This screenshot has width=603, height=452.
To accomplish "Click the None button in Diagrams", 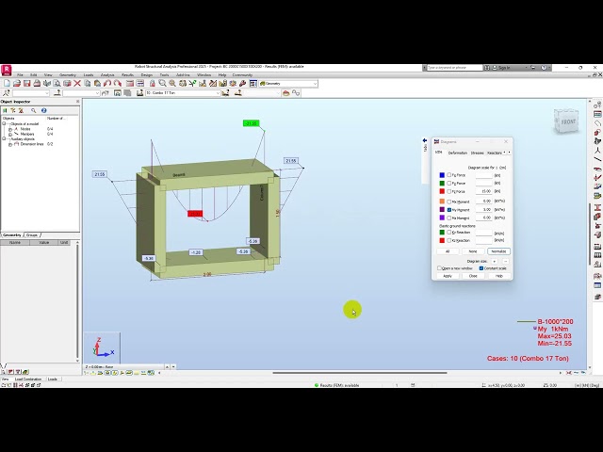I will coord(473,251).
